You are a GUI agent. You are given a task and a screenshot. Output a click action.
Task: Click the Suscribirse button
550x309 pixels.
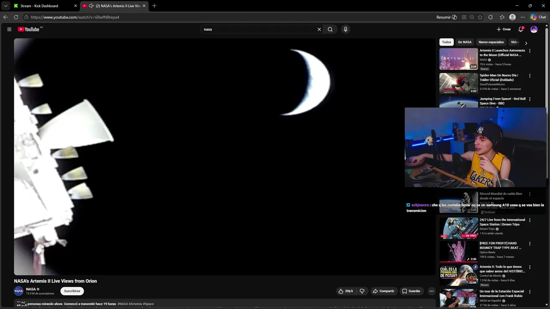pos(72,291)
